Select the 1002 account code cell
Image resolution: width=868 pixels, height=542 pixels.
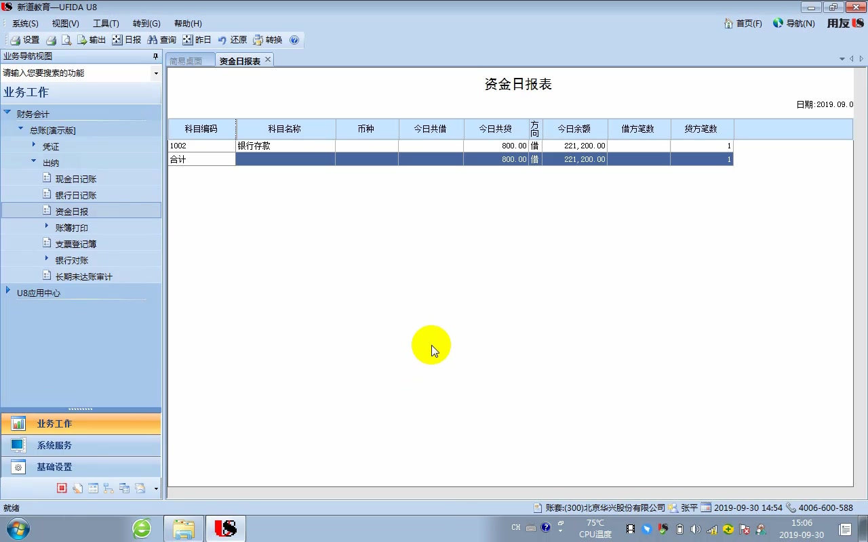pos(202,146)
